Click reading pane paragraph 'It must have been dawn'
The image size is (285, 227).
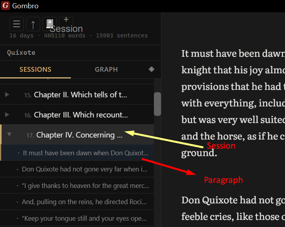[233, 103]
